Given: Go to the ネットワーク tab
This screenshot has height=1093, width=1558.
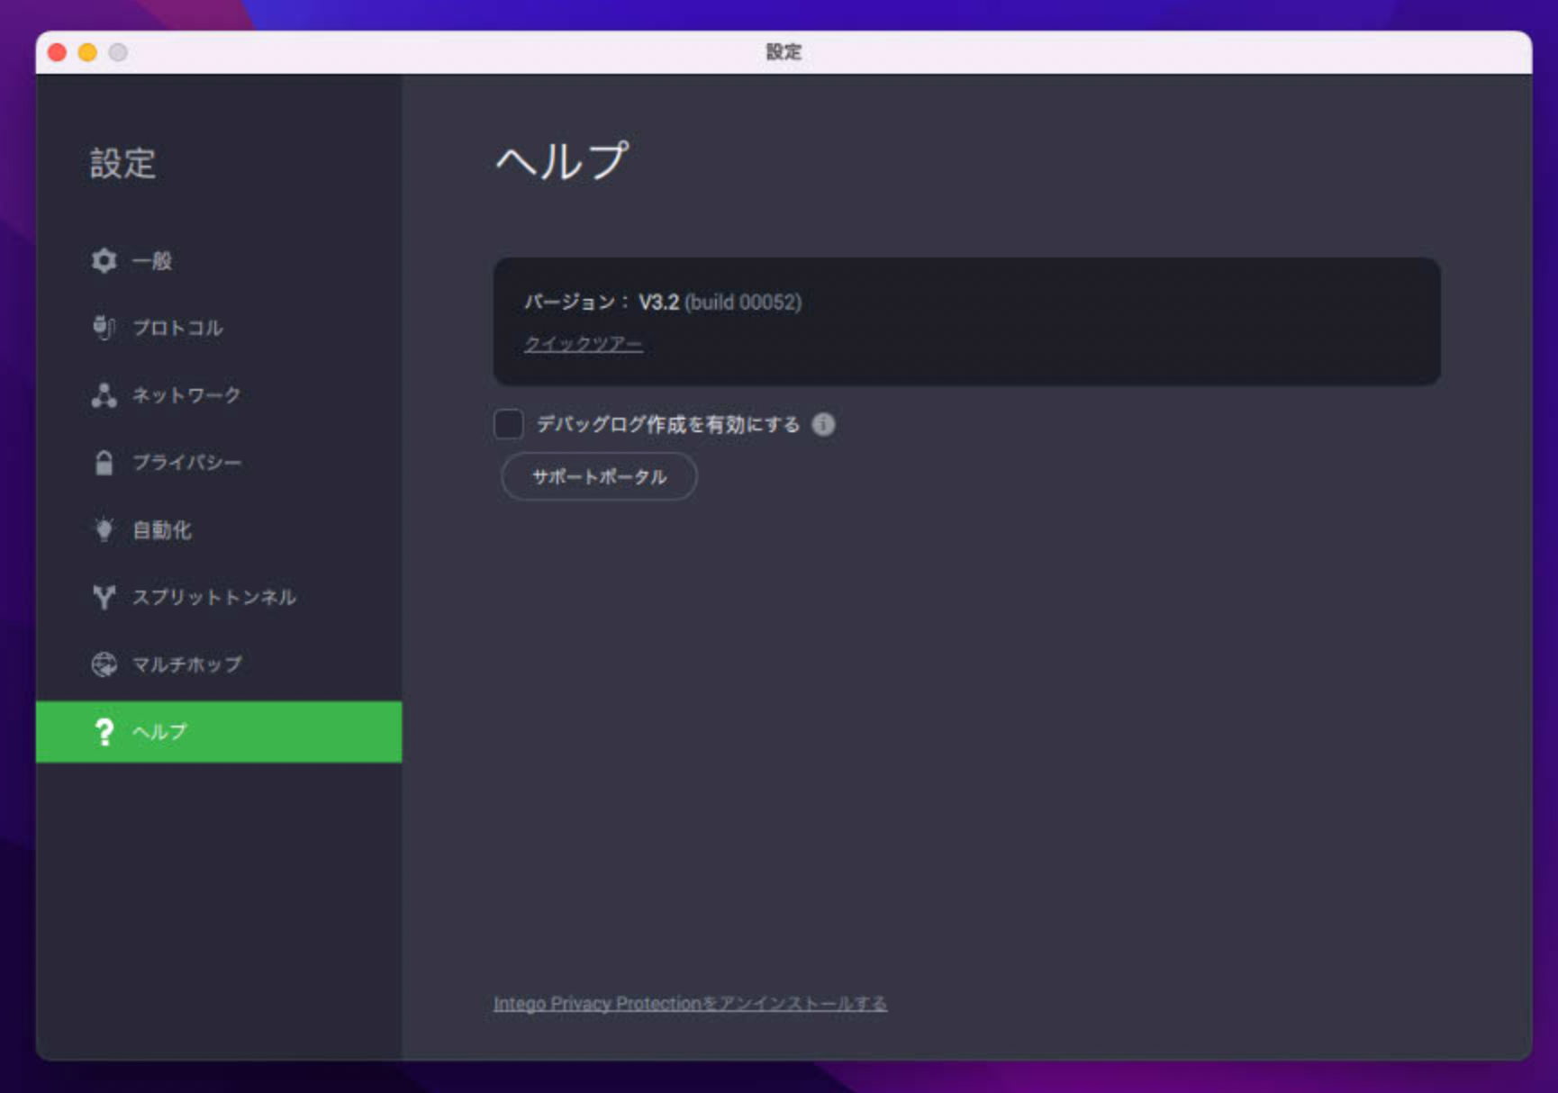Looking at the screenshot, I should [x=219, y=395].
